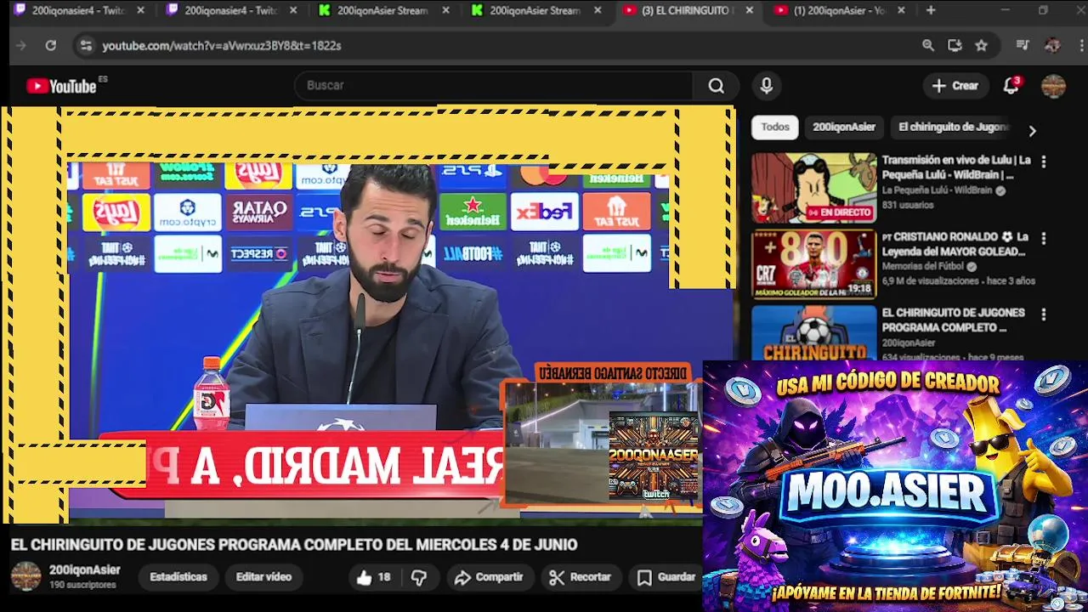
Task: View site information icon in address bar
Action: point(85,46)
